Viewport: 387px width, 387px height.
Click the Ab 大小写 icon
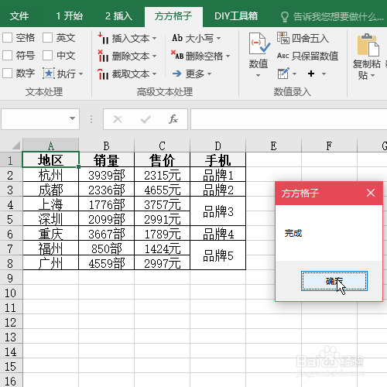click(177, 38)
